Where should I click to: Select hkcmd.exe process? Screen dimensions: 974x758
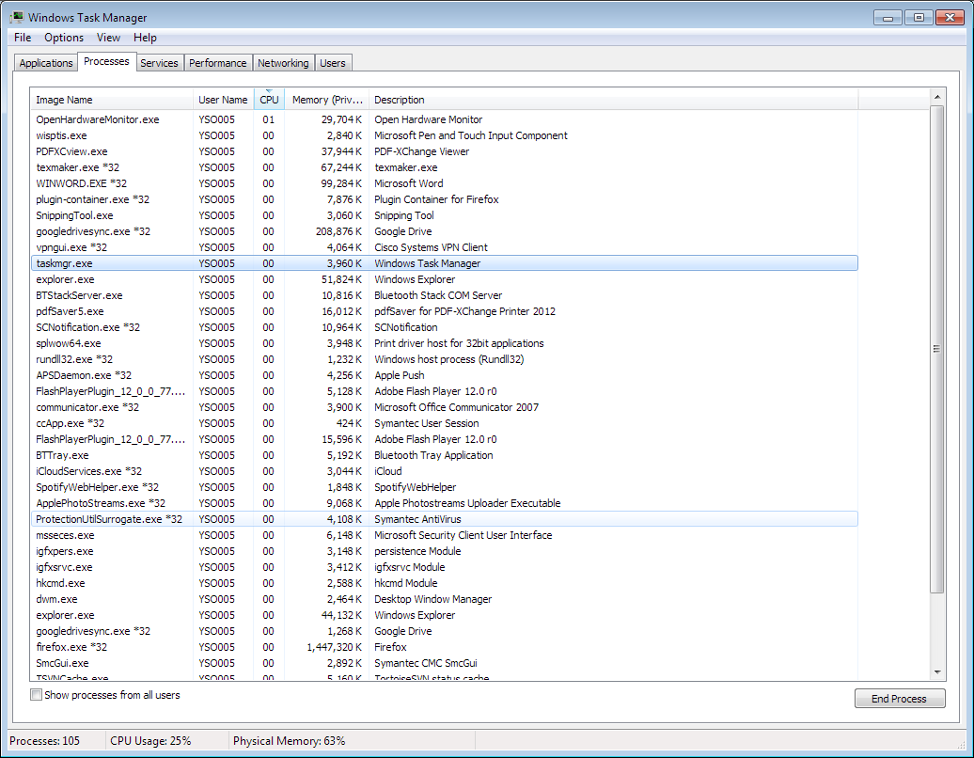click(x=444, y=583)
